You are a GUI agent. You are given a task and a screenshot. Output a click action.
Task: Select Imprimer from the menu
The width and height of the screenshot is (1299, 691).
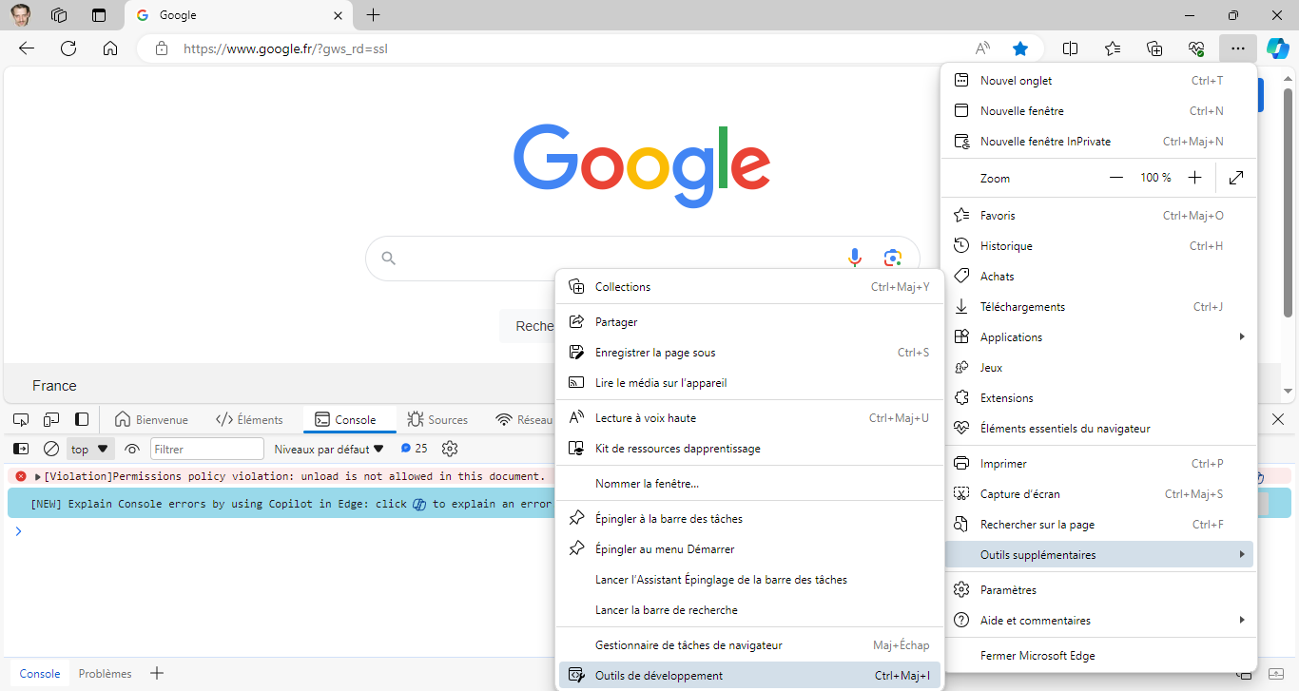1098,464
